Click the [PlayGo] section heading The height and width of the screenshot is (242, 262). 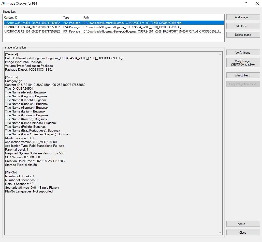point(11,172)
